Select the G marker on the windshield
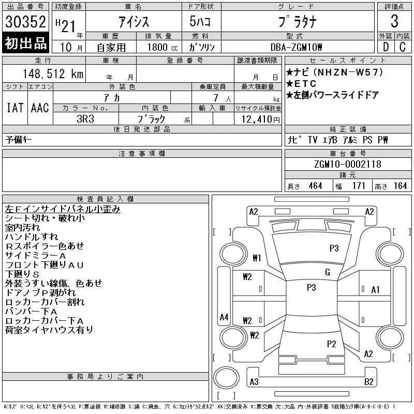 pyautogui.click(x=327, y=272)
